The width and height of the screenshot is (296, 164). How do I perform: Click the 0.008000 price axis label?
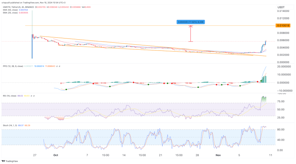[x=283, y=33]
